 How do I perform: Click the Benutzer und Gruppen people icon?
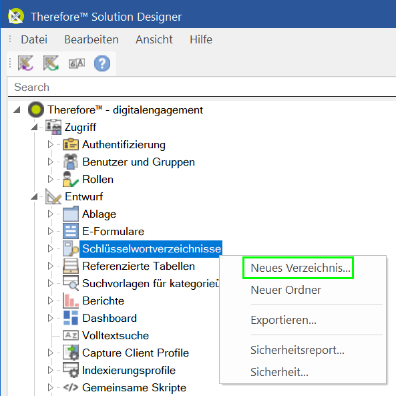(71, 162)
